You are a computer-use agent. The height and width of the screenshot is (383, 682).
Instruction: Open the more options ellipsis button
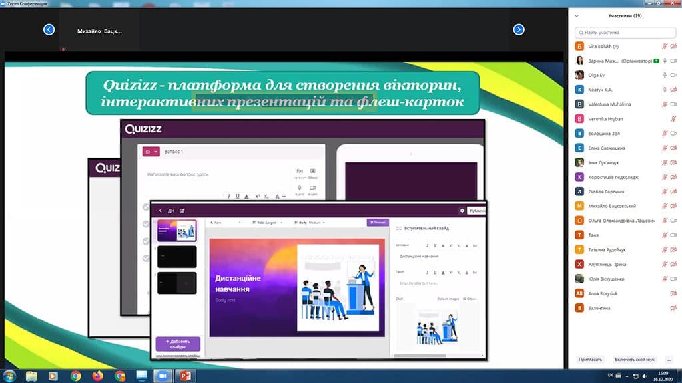coord(669,360)
